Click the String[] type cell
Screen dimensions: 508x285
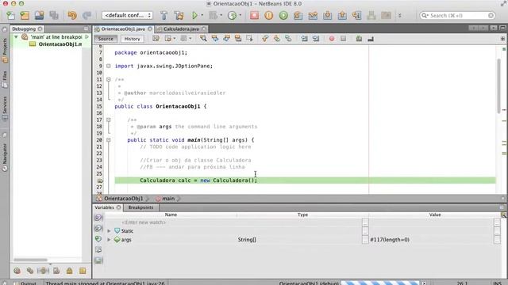tap(247, 240)
